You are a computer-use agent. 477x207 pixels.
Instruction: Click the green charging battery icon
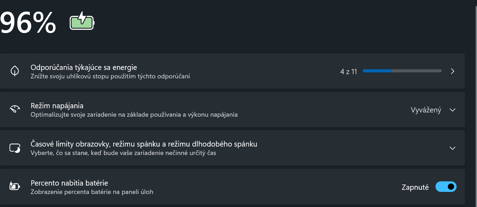point(82,21)
